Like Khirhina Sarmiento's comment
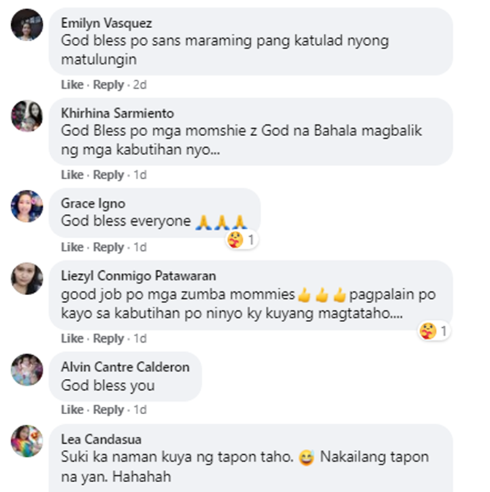The image size is (490, 492). pyautogui.click(x=73, y=175)
